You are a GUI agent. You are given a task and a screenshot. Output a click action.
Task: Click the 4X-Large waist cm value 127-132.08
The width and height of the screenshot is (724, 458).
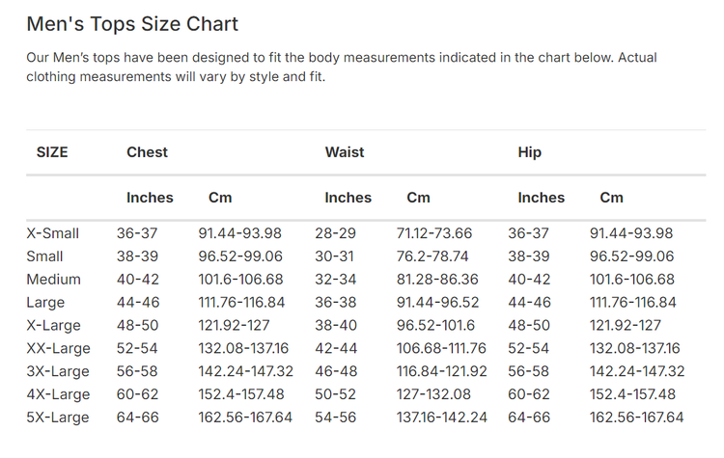coord(434,394)
